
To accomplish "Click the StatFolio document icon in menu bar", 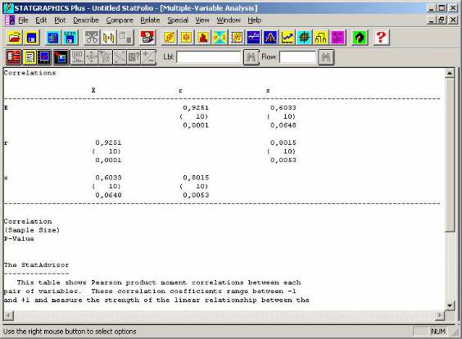I will pos(10,20).
